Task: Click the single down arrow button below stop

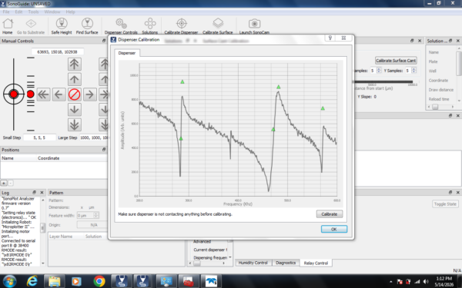Action: click(x=74, y=110)
